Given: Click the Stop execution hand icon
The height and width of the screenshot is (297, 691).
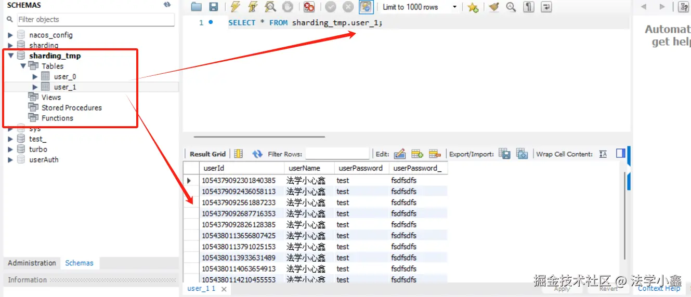Looking at the screenshot, I should (x=288, y=7).
